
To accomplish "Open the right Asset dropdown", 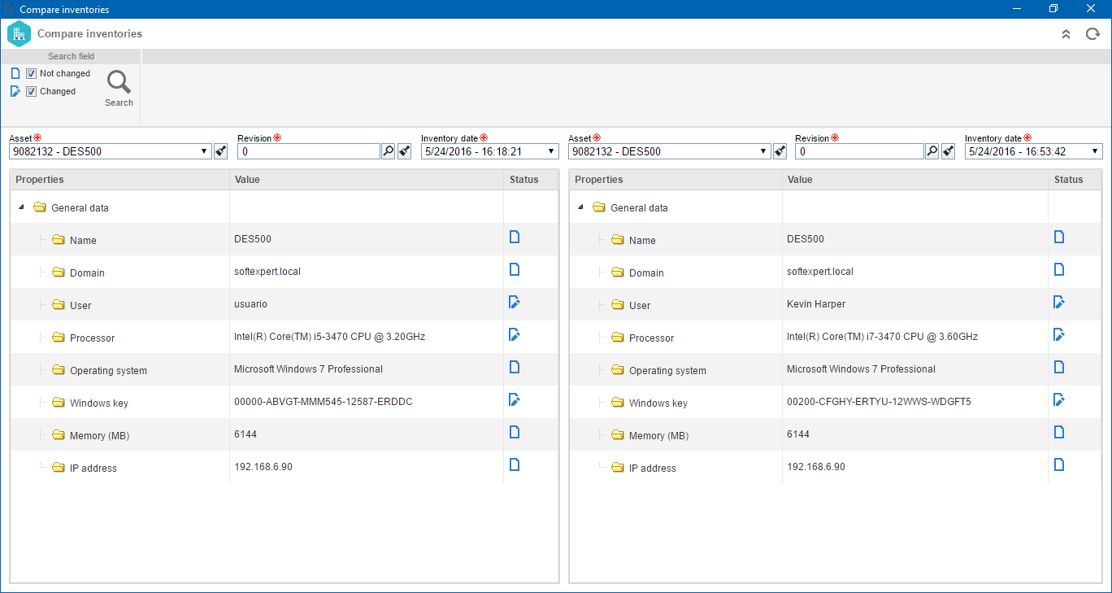I will coord(762,151).
